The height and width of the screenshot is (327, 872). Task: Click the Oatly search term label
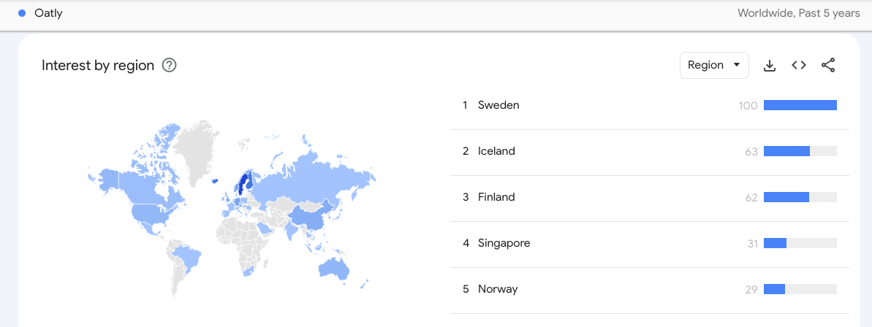48,13
